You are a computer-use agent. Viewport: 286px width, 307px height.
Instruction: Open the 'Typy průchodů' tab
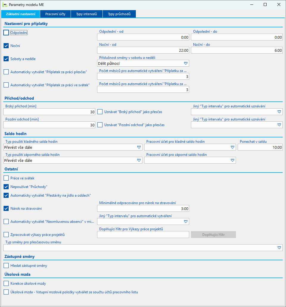[119, 14]
